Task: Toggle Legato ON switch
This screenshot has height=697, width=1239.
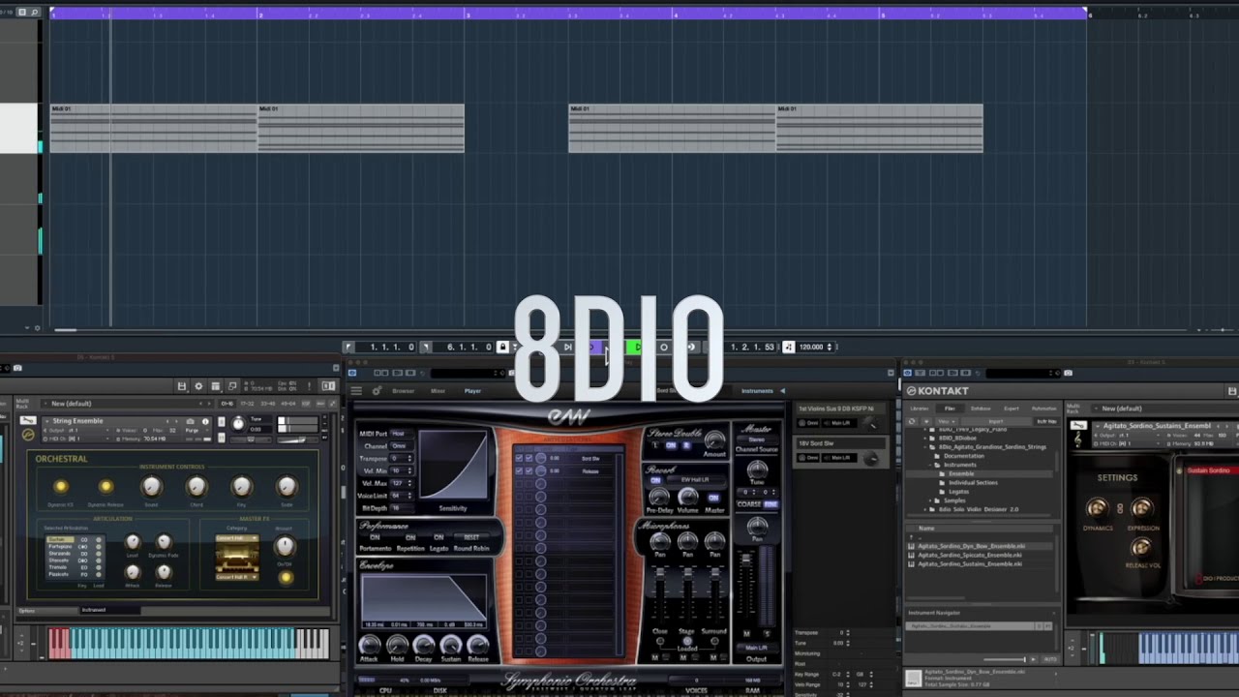Action: [438, 537]
